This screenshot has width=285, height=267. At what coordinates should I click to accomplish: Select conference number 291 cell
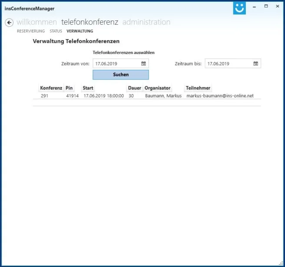[x=44, y=96]
